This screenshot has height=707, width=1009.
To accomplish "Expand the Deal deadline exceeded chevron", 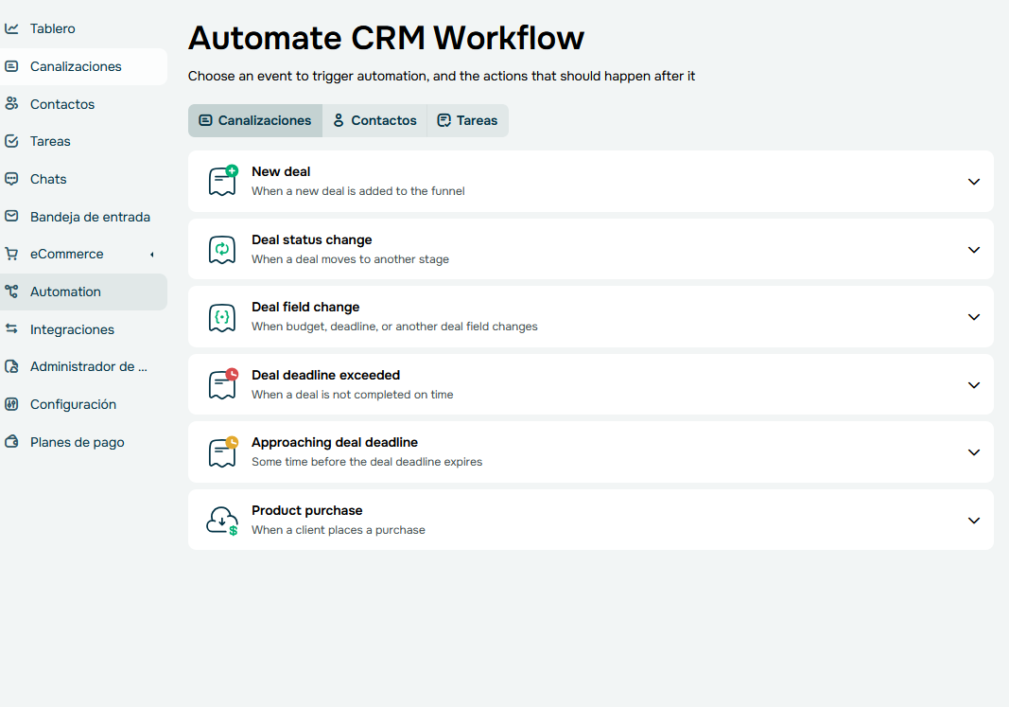I will (x=974, y=385).
